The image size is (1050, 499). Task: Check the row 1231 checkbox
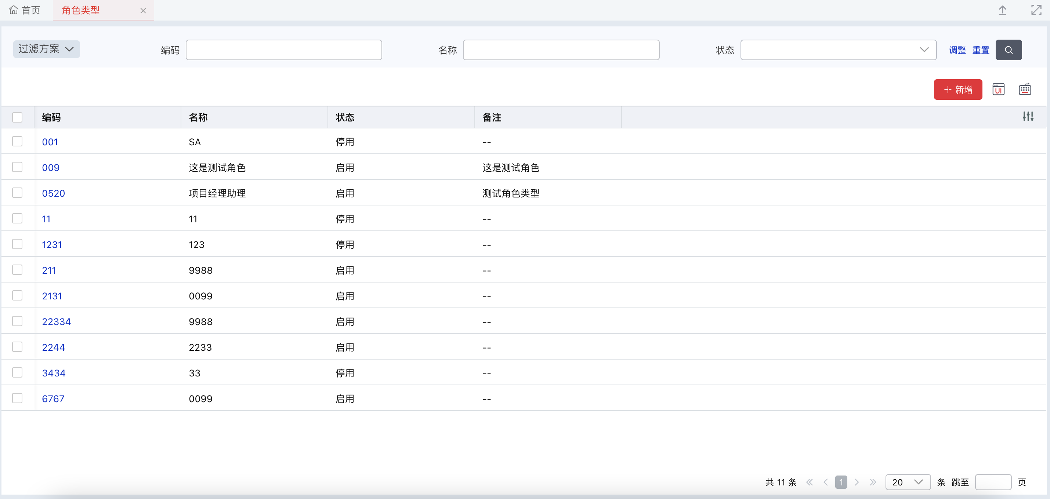click(17, 244)
